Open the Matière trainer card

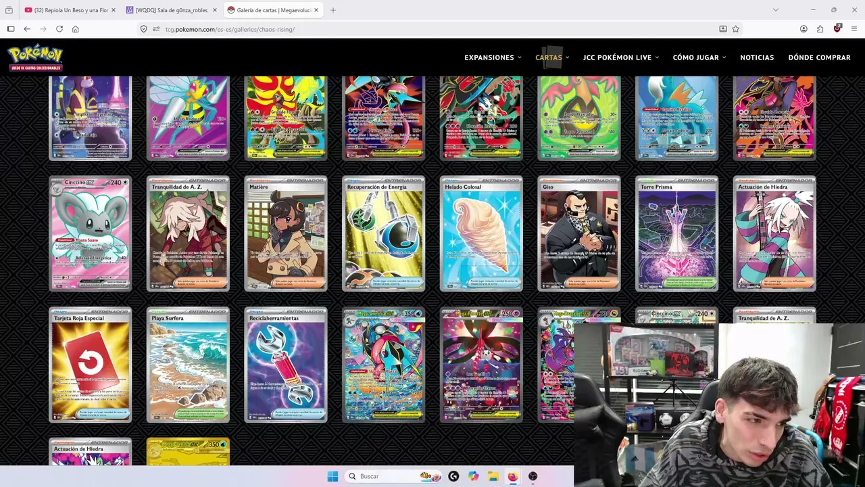tap(286, 234)
